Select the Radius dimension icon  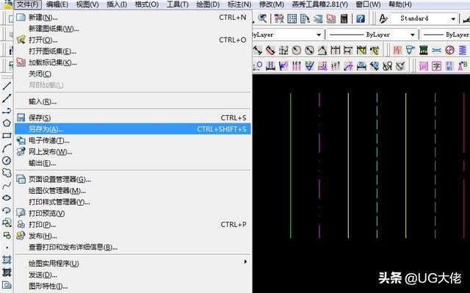[x=297, y=50]
